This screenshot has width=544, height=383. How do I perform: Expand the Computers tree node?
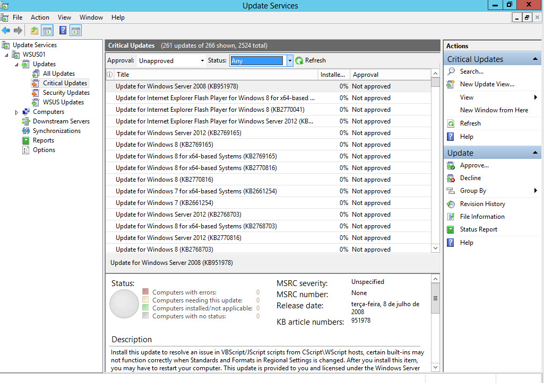(16, 112)
